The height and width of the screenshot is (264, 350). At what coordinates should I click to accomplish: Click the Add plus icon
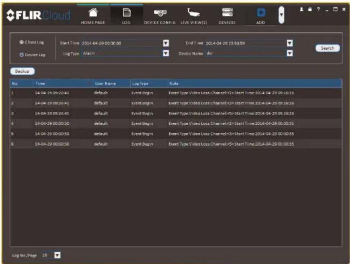[x=261, y=13]
